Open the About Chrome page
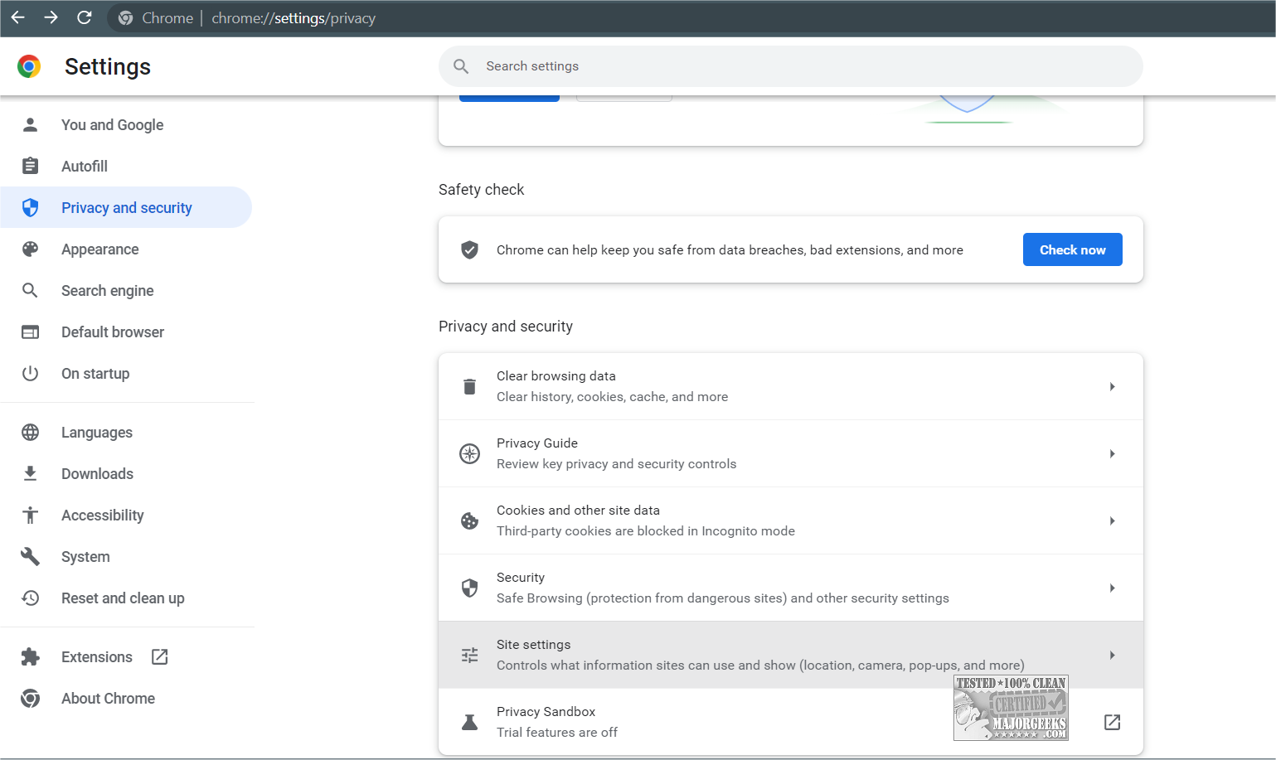This screenshot has width=1276, height=760. (126, 698)
